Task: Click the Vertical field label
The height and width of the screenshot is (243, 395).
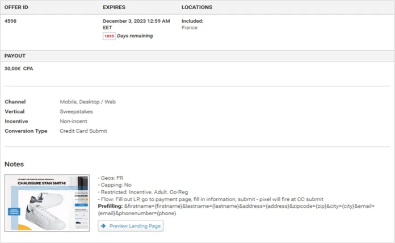Action: coord(15,111)
